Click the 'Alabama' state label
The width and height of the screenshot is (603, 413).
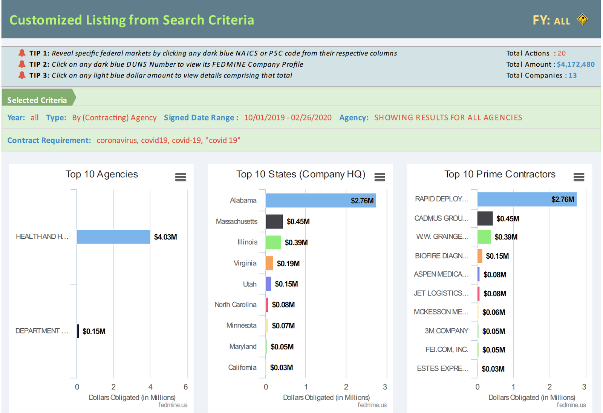click(243, 200)
